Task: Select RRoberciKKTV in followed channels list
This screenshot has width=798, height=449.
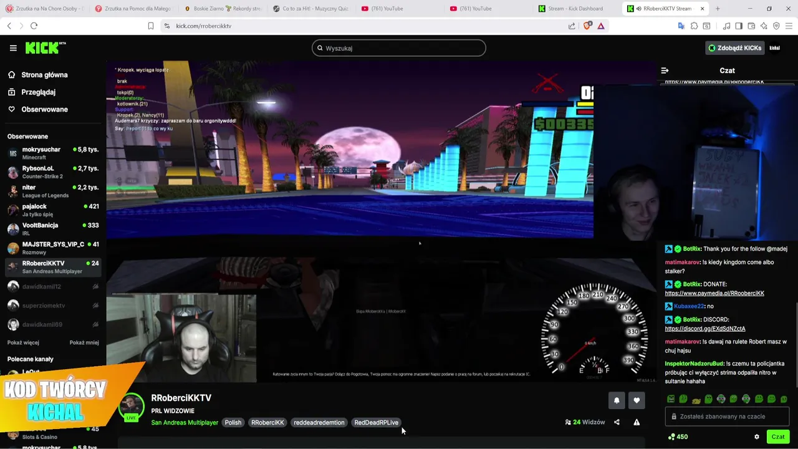Action: click(x=53, y=267)
